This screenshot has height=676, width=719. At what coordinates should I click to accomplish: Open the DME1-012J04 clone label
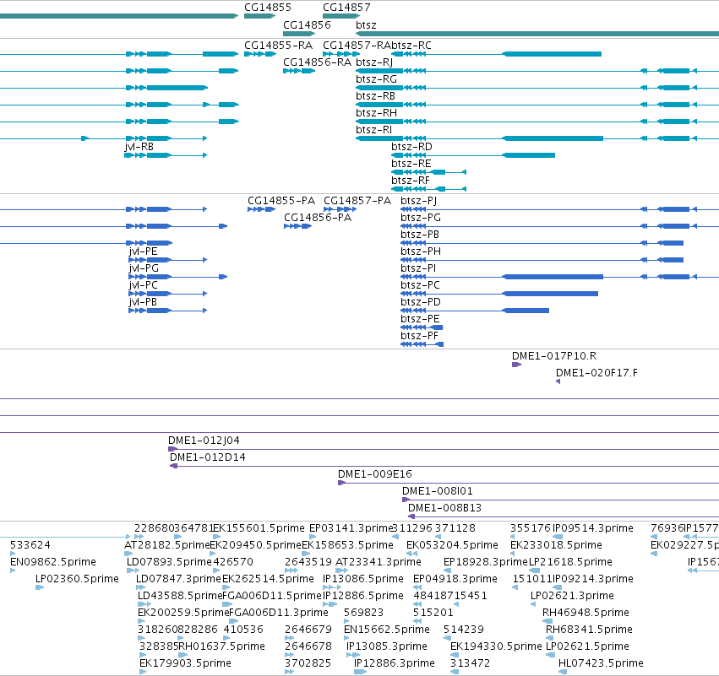204,441
